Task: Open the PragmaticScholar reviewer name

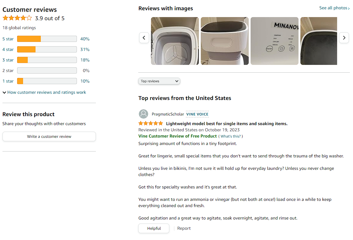Action: click(168, 114)
